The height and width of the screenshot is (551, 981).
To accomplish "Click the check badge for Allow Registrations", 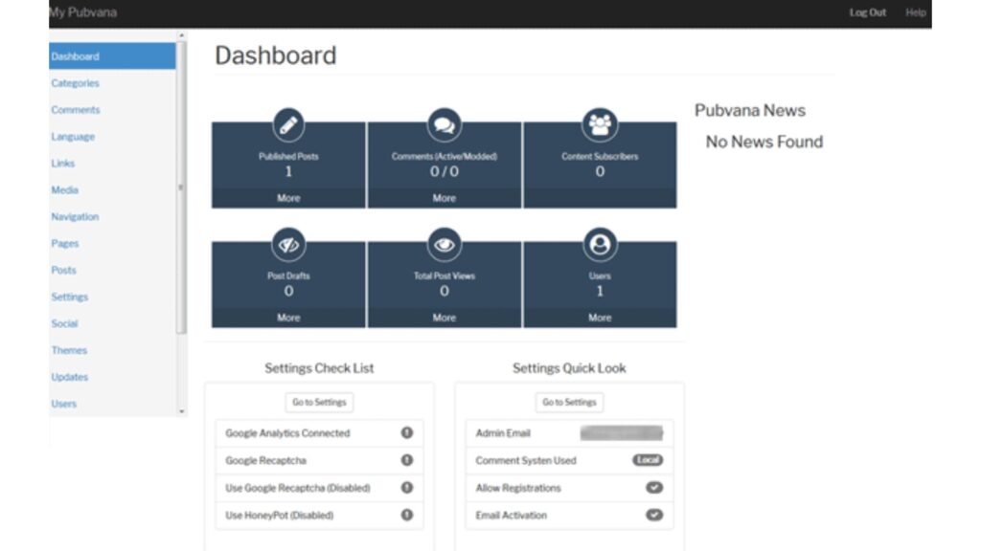I will tap(654, 487).
